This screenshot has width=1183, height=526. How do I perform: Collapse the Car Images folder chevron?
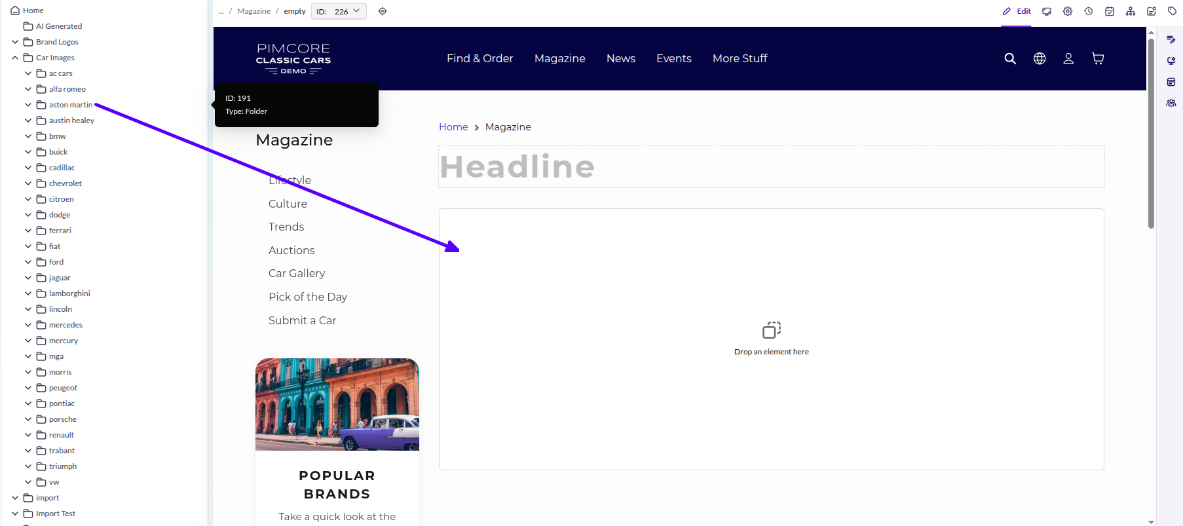click(x=15, y=58)
